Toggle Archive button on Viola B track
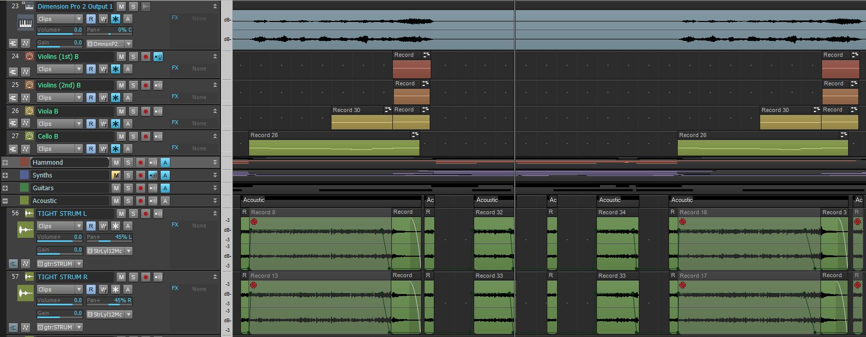This screenshot has height=337, width=866. pyautogui.click(x=128, y=124)
